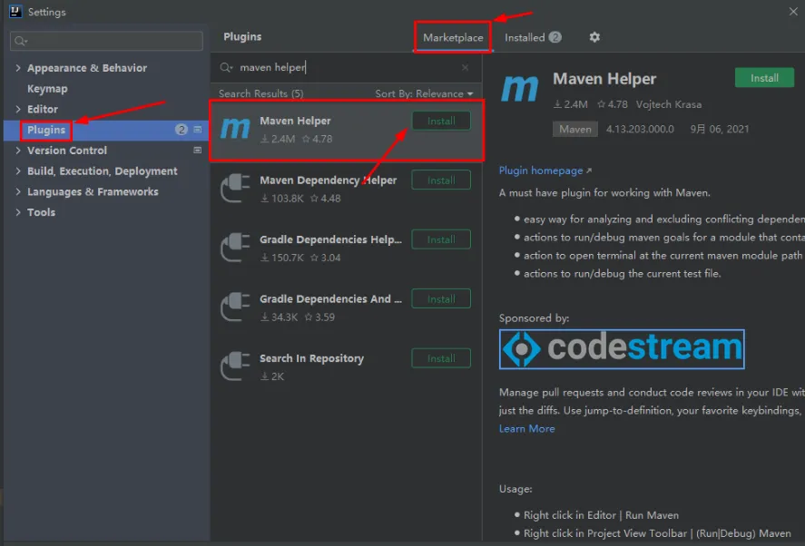
Task: Open the Sort By: Relevance dropdown
Action: 424,93
